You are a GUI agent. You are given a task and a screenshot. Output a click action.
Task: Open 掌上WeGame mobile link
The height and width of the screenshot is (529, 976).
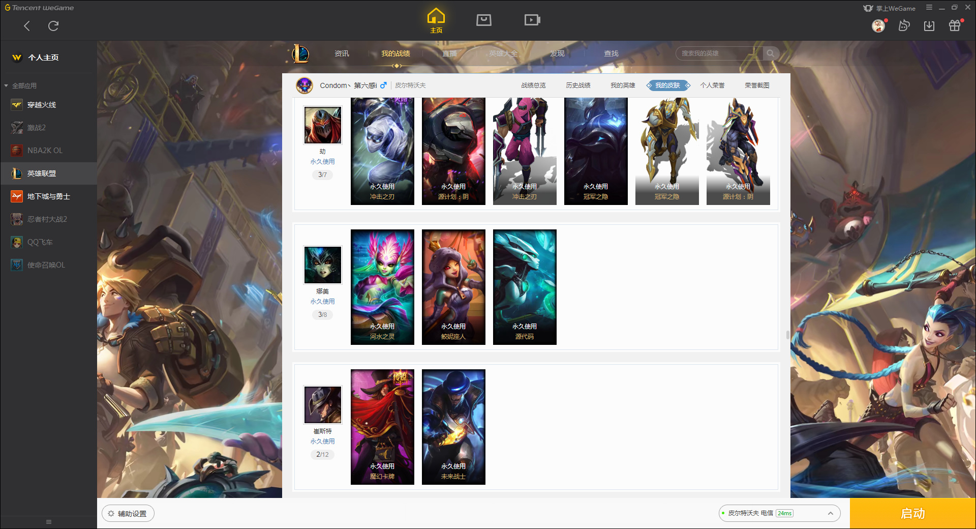pyautogui.click(x=890, y=8)
